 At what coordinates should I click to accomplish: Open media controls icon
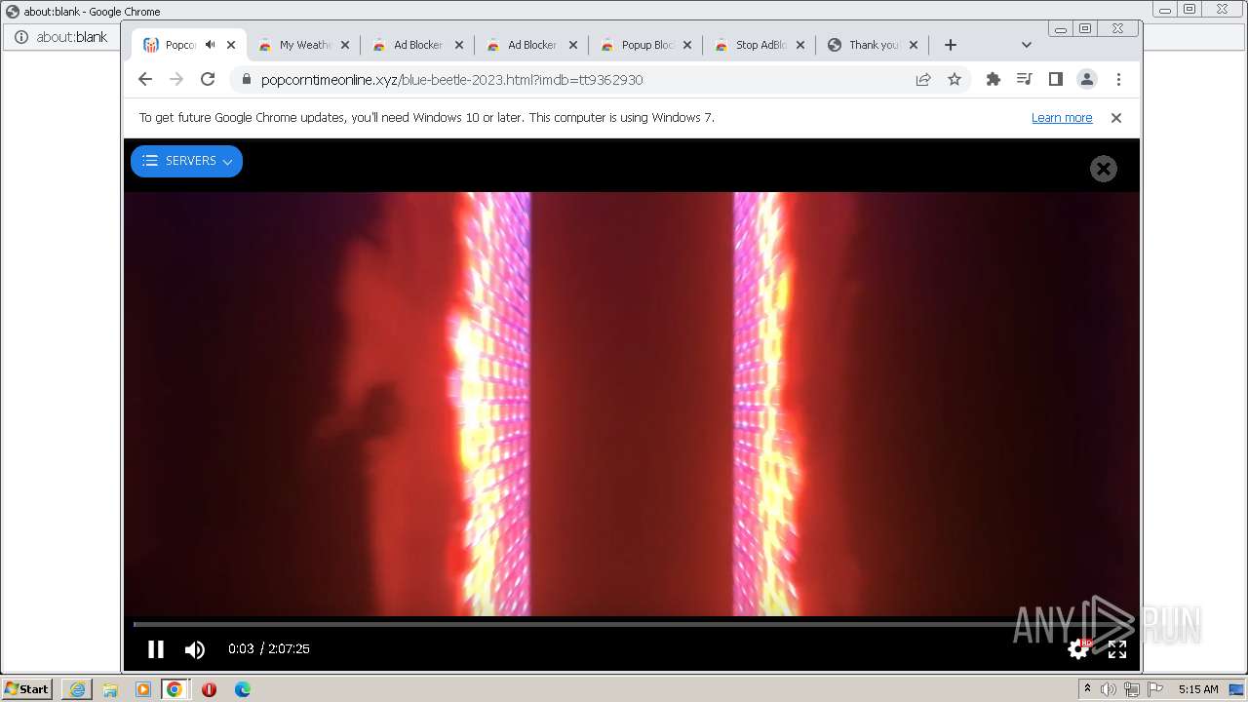[1025, 80]
